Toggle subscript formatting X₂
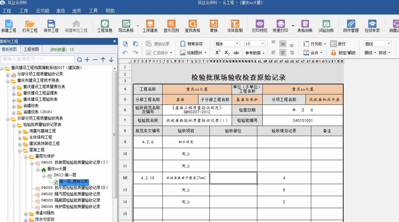 (227, 53)
